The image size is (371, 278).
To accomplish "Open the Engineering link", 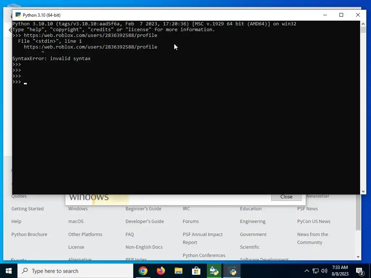I will pos(253,222).
